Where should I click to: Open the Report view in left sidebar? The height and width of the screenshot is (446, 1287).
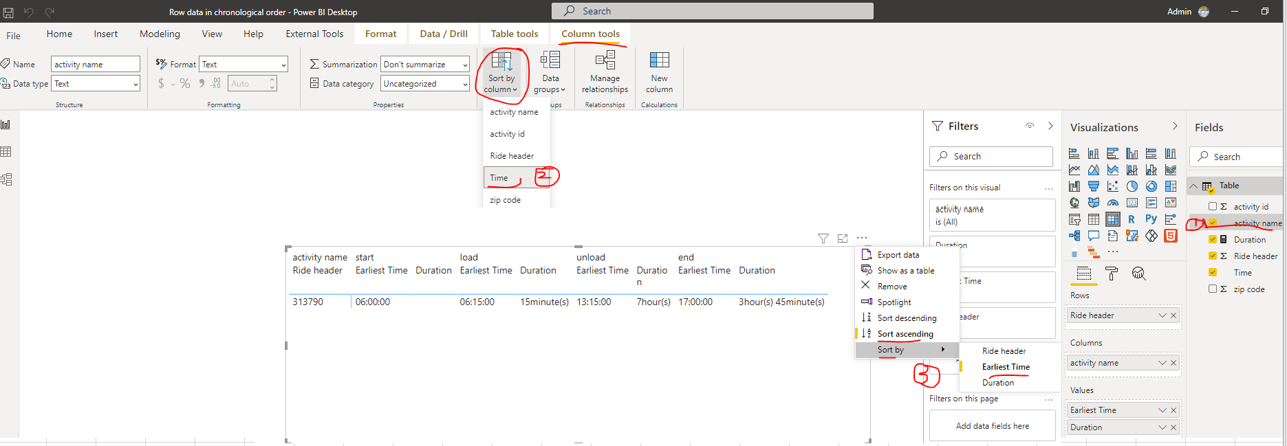click(6, 124)
